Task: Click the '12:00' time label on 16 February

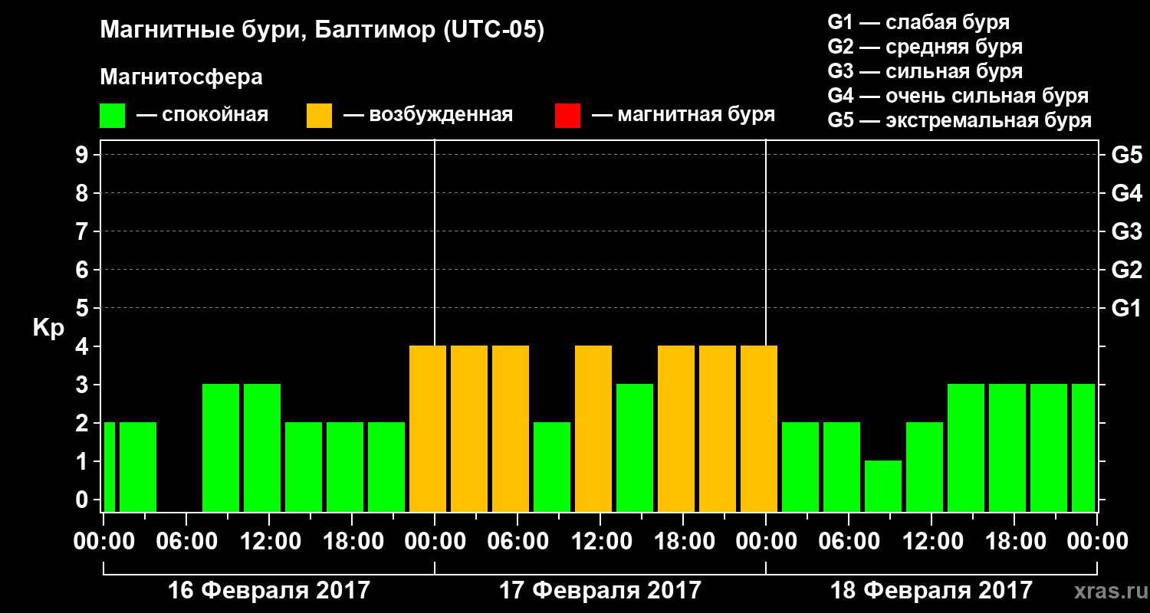Action: coord(269,542)
